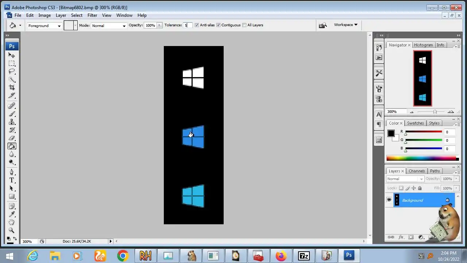Toggle lock transparent pixels
The width and height of the screenshot is (467, 263).
[x=401, y=188]
